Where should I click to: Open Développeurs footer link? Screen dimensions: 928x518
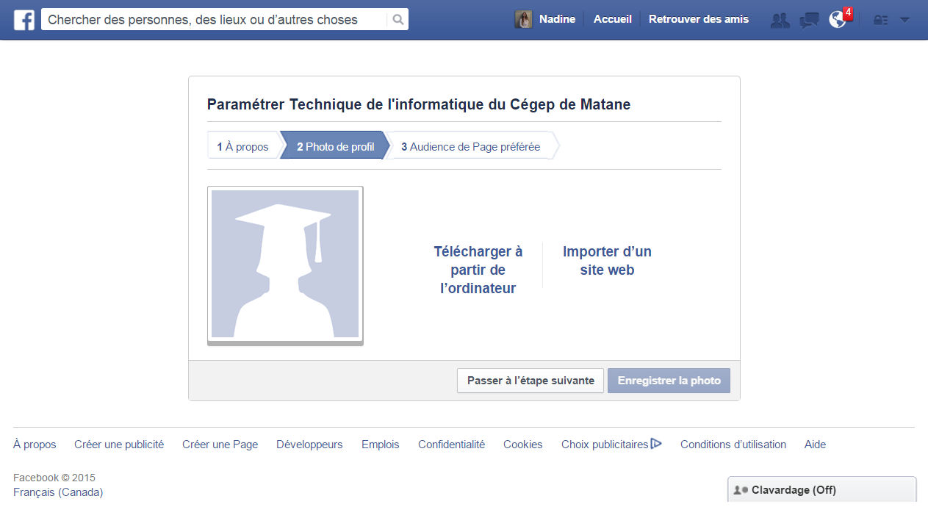click(x=309, y=445)
